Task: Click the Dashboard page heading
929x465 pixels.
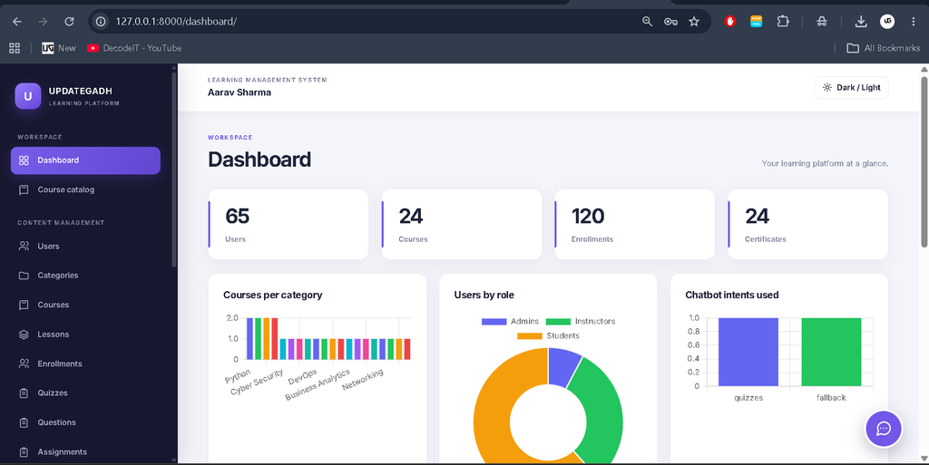Action: (x=259, y=160)
